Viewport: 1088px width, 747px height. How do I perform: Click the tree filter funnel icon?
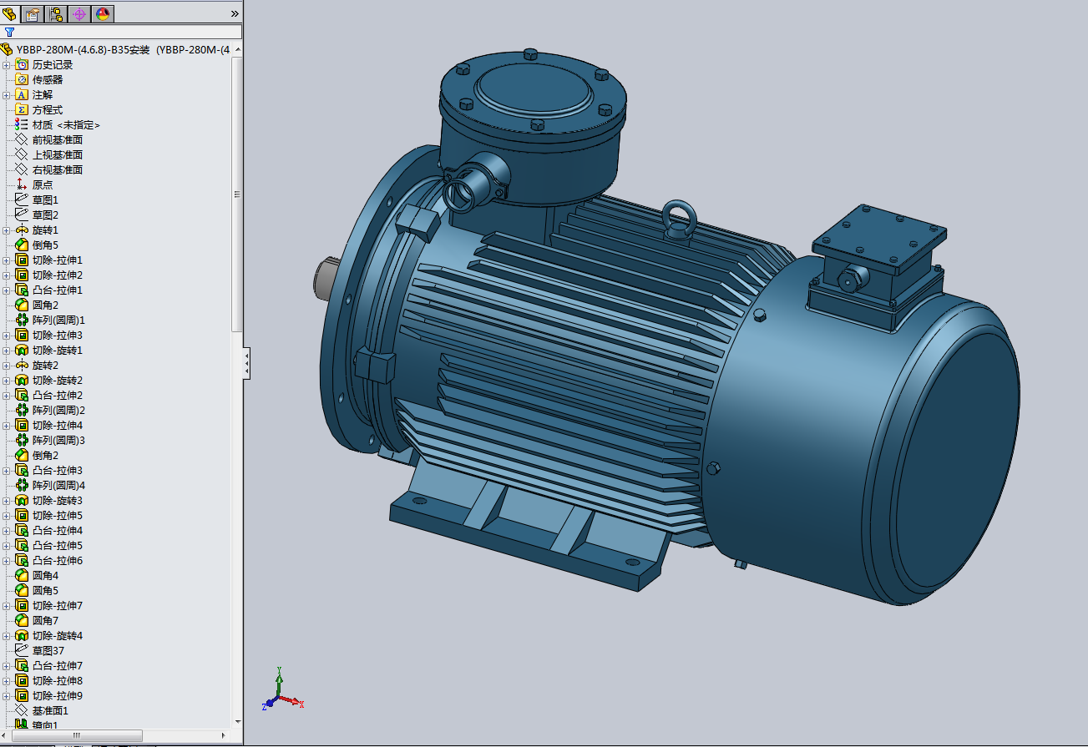pyautogui.click(x=9, y=32)
